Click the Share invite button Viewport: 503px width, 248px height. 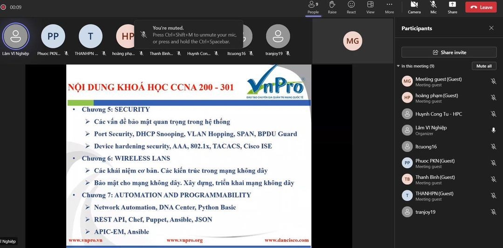coord(449,52)
